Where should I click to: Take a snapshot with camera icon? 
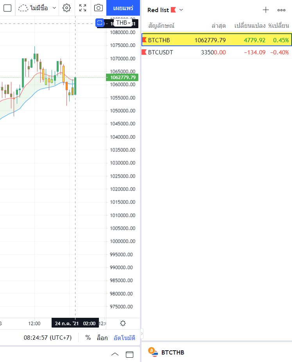(99, 8)
